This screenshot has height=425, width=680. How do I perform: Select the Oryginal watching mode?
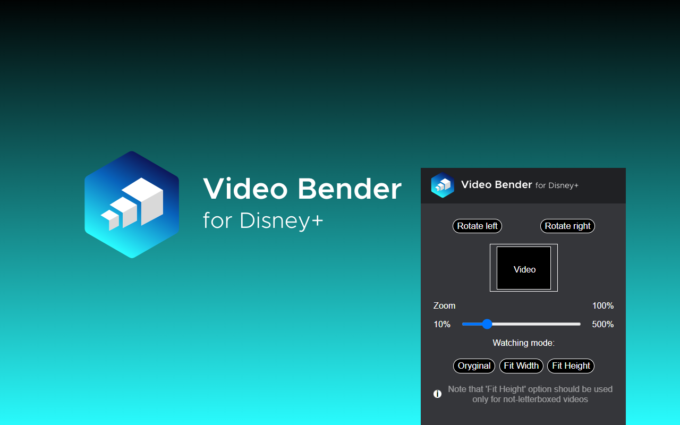(x=474, y=365)
